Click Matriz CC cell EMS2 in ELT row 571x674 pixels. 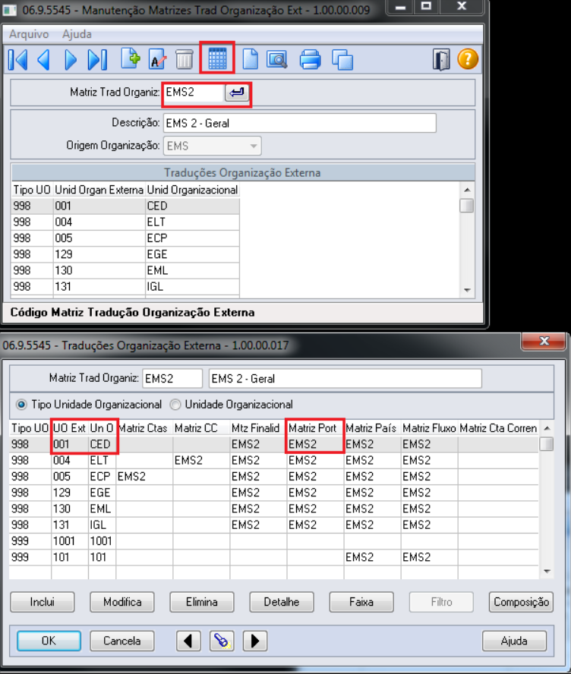(201, 461)
